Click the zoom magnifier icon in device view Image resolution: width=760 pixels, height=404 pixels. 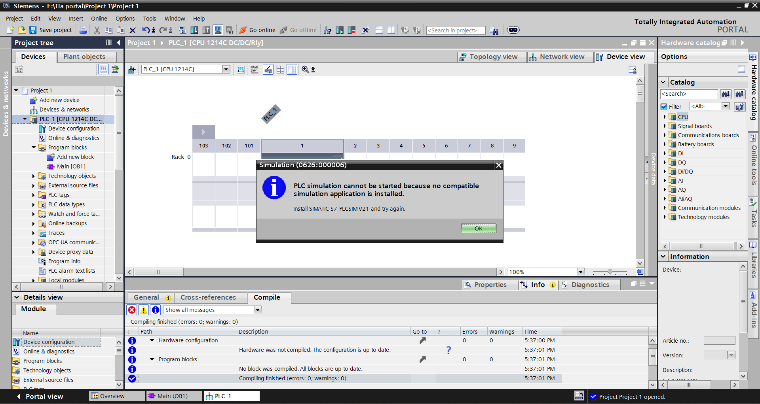(x=305, y=70)
